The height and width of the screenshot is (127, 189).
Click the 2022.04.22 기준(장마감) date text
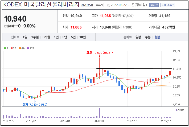[129, 5]
